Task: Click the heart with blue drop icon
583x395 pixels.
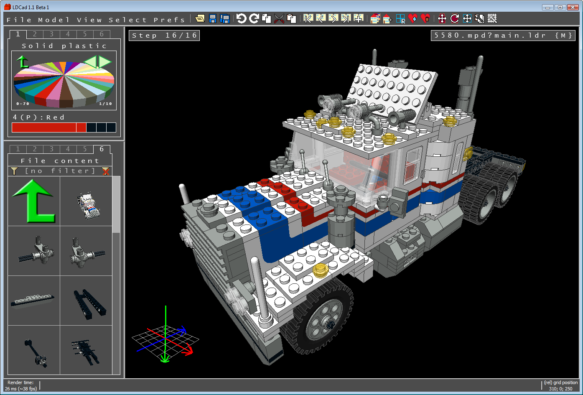Action: [413, 18]
